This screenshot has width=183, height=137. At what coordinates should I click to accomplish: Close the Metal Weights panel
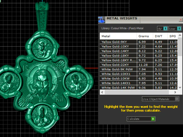coord(181,19)
